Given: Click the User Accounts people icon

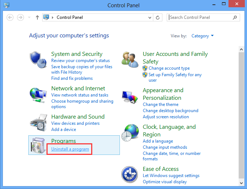Looking at the screenshot, I should point(131,59).
